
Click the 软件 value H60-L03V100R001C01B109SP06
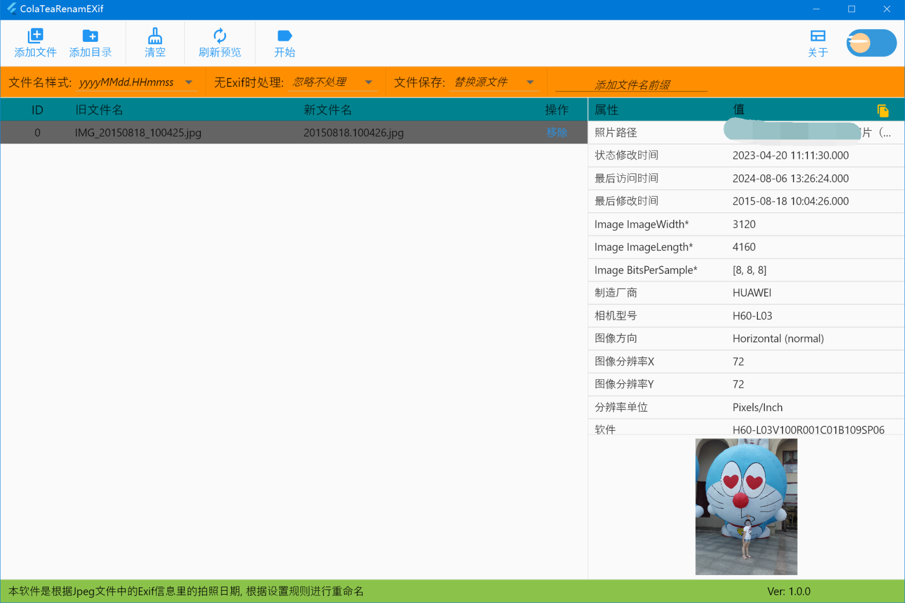[809, 430]
